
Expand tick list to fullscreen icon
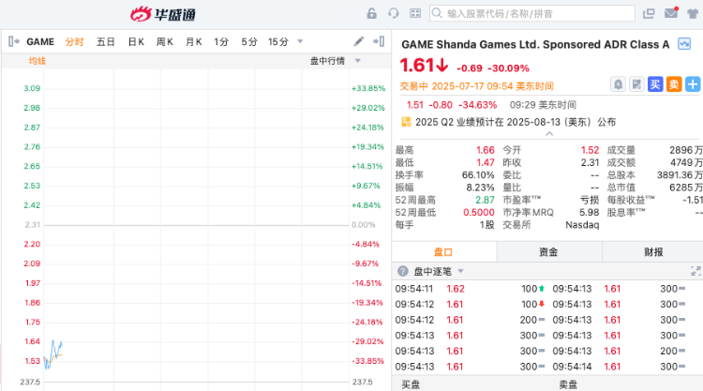[696, 271]
